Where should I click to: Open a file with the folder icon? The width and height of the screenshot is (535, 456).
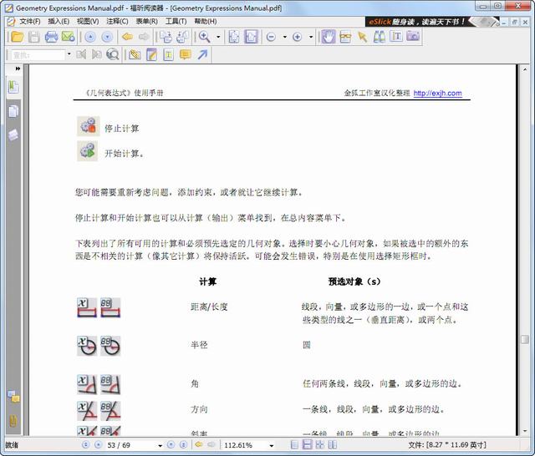pos(17,37)
